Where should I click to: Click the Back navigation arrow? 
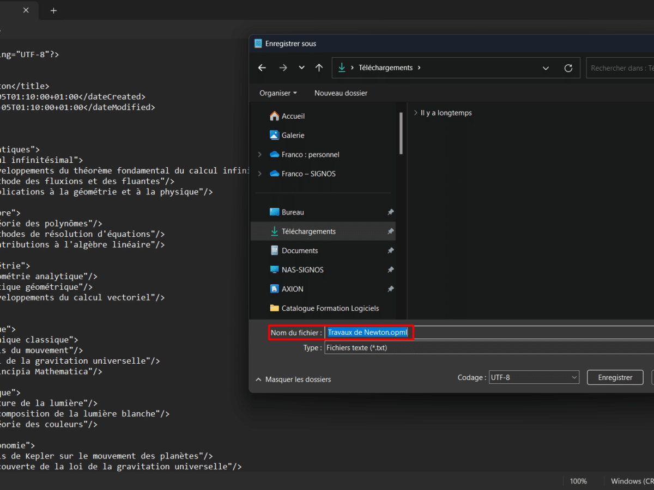click(262, 68)
